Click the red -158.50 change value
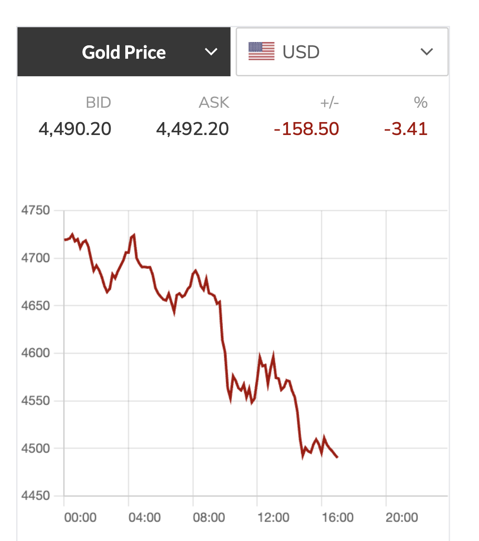The height and width of the screenshot is (541, 479). pyautogui.click(x=306, y=129)
